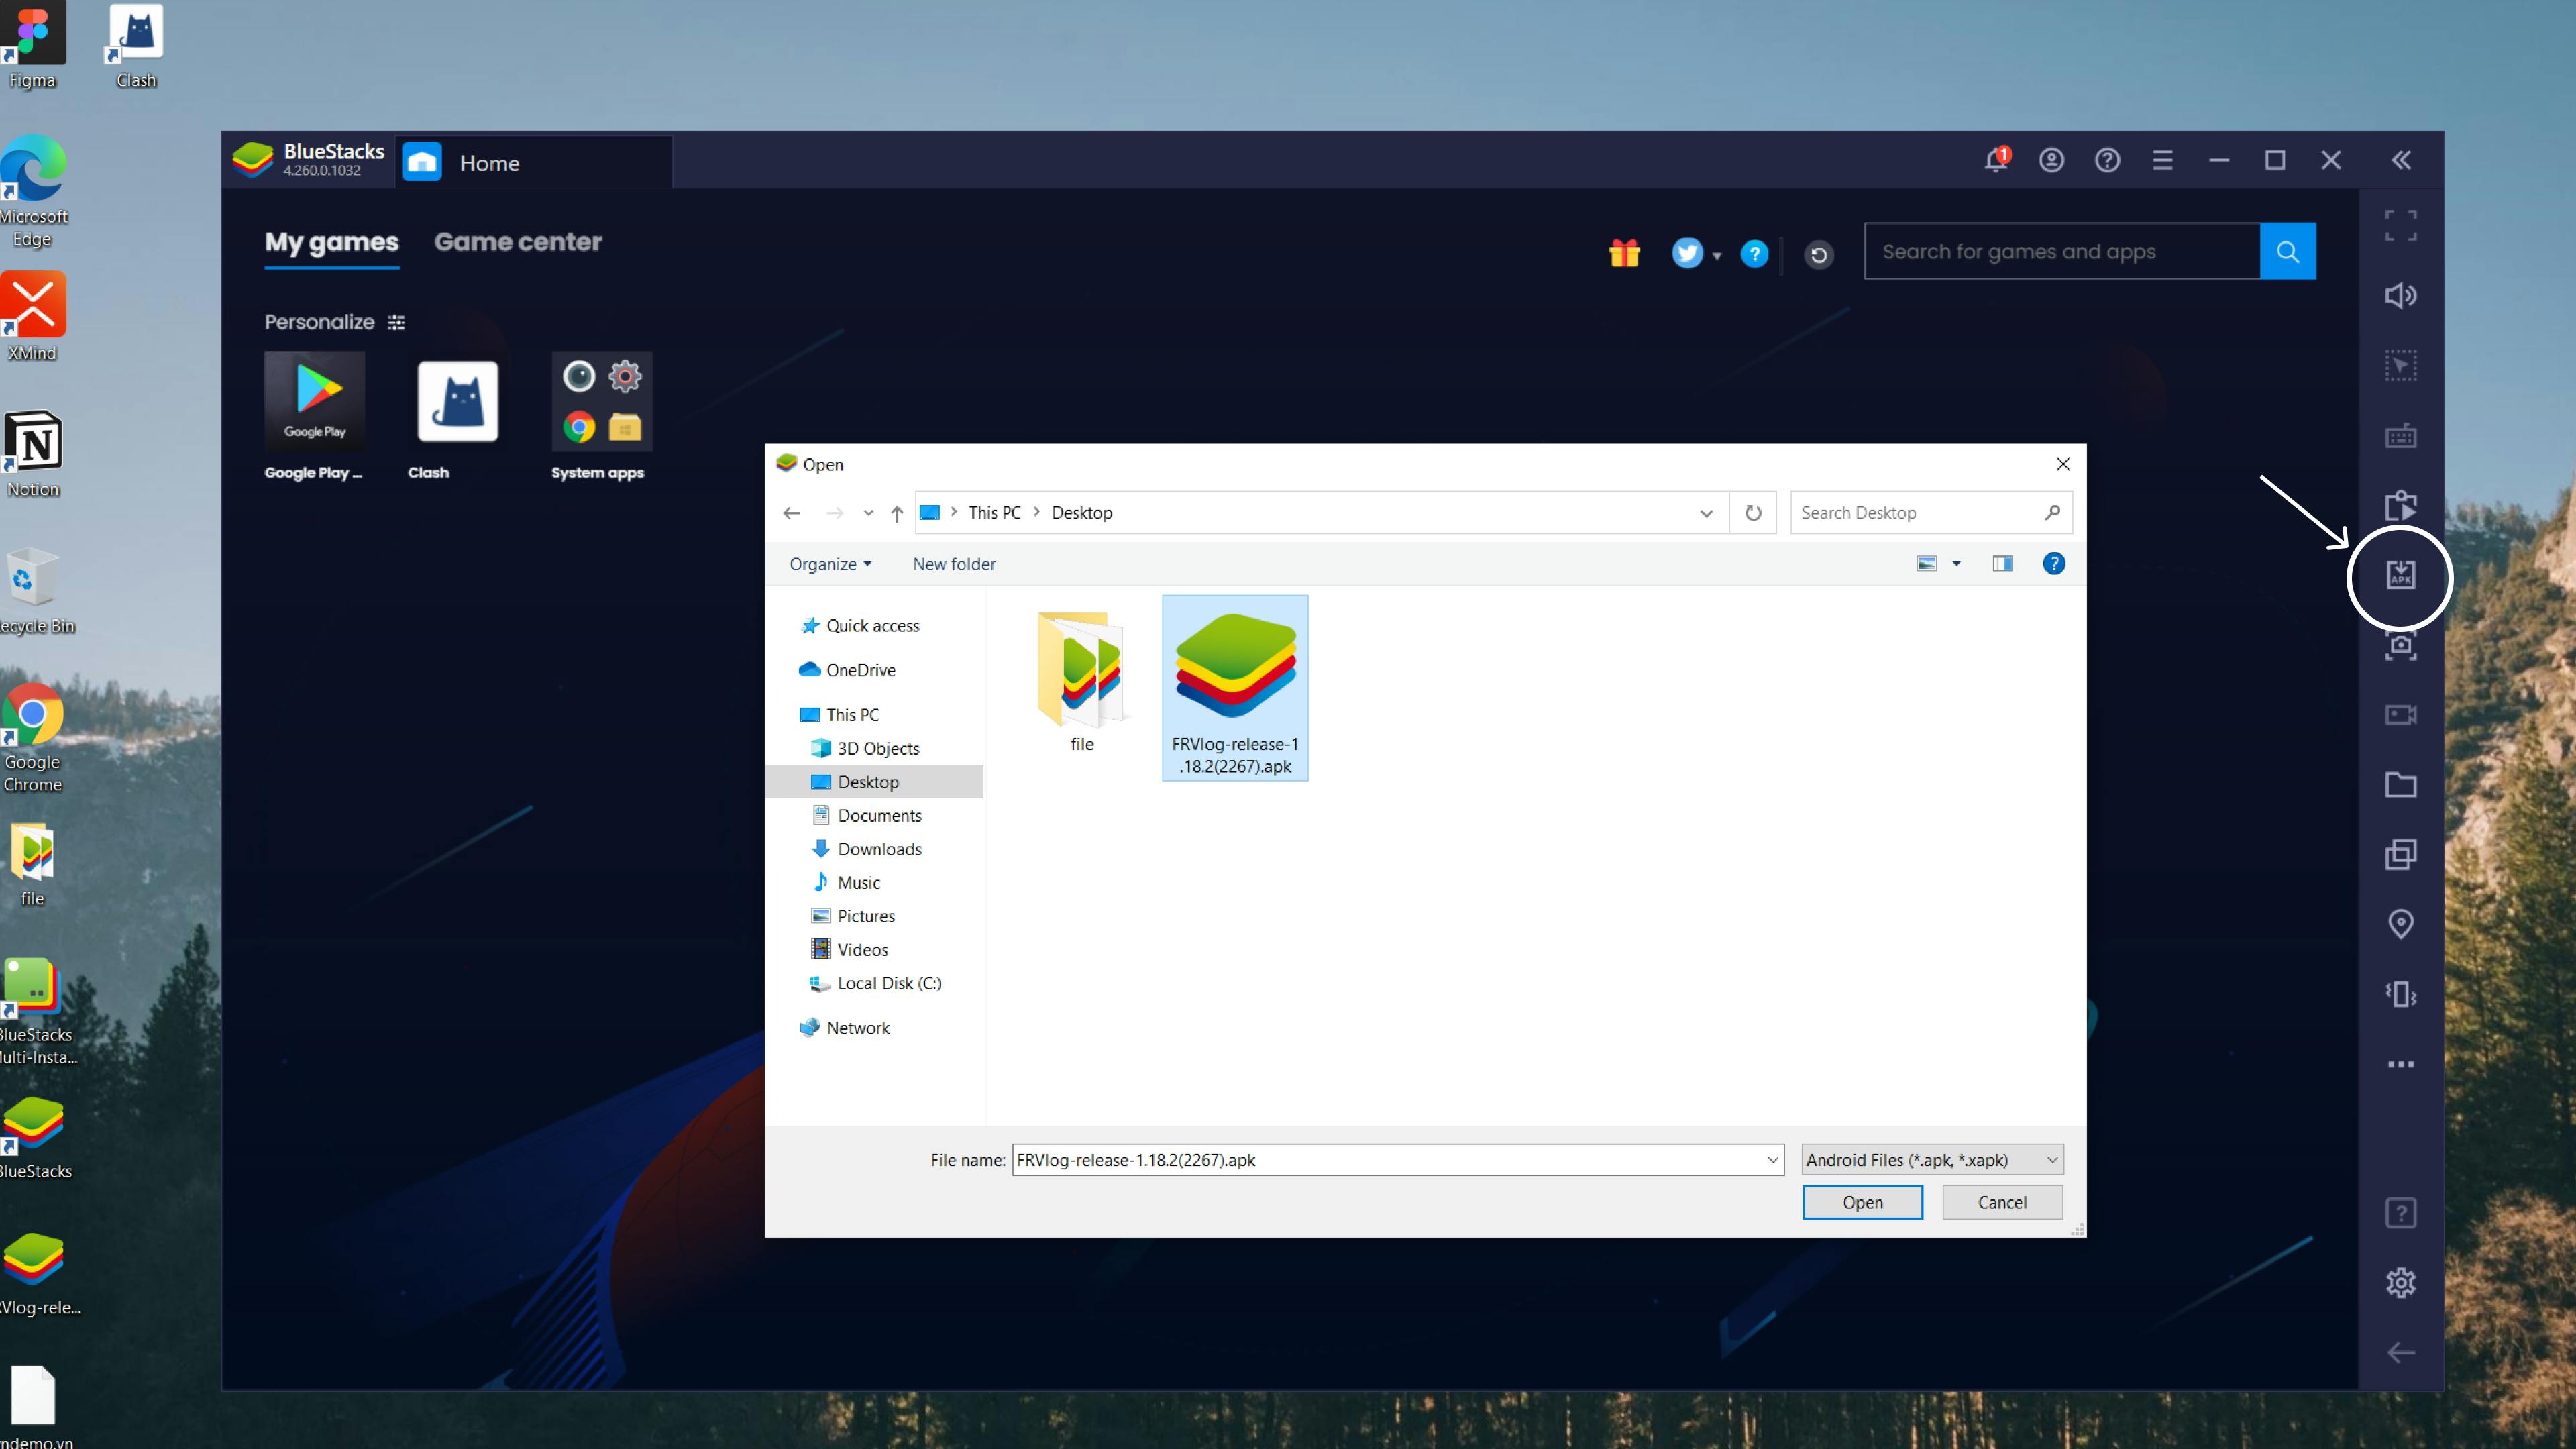Open keyboard controls icon in sidebar

(2401, 435)
